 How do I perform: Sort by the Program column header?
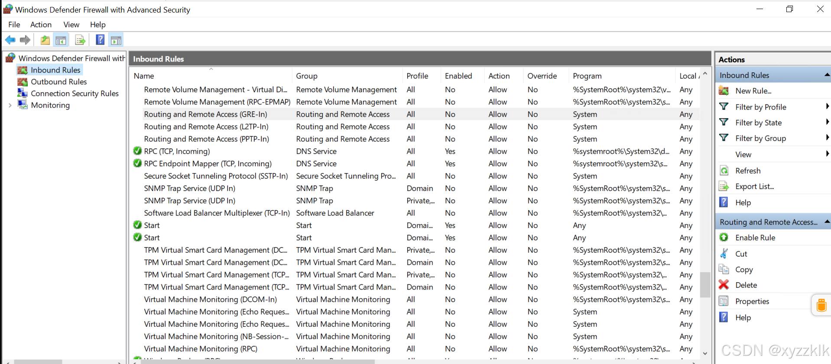pyautogui.click(x=621, y=76)
